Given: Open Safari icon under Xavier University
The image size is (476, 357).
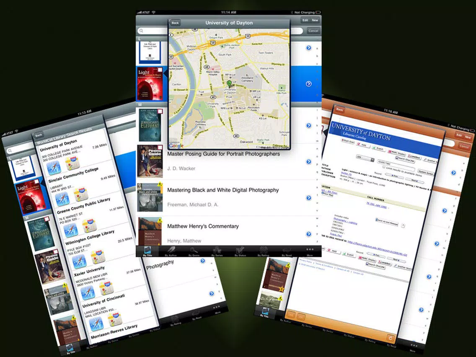Looking at the screenshot, I should pyautogui.click(x=88, y=293).
